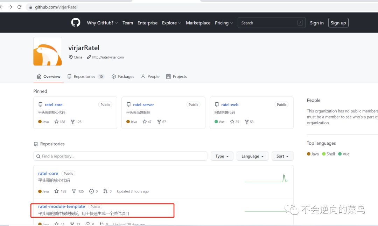378x226 pixels.
Task: Click the browser address bar URL
Action: [x=56, y=7]
